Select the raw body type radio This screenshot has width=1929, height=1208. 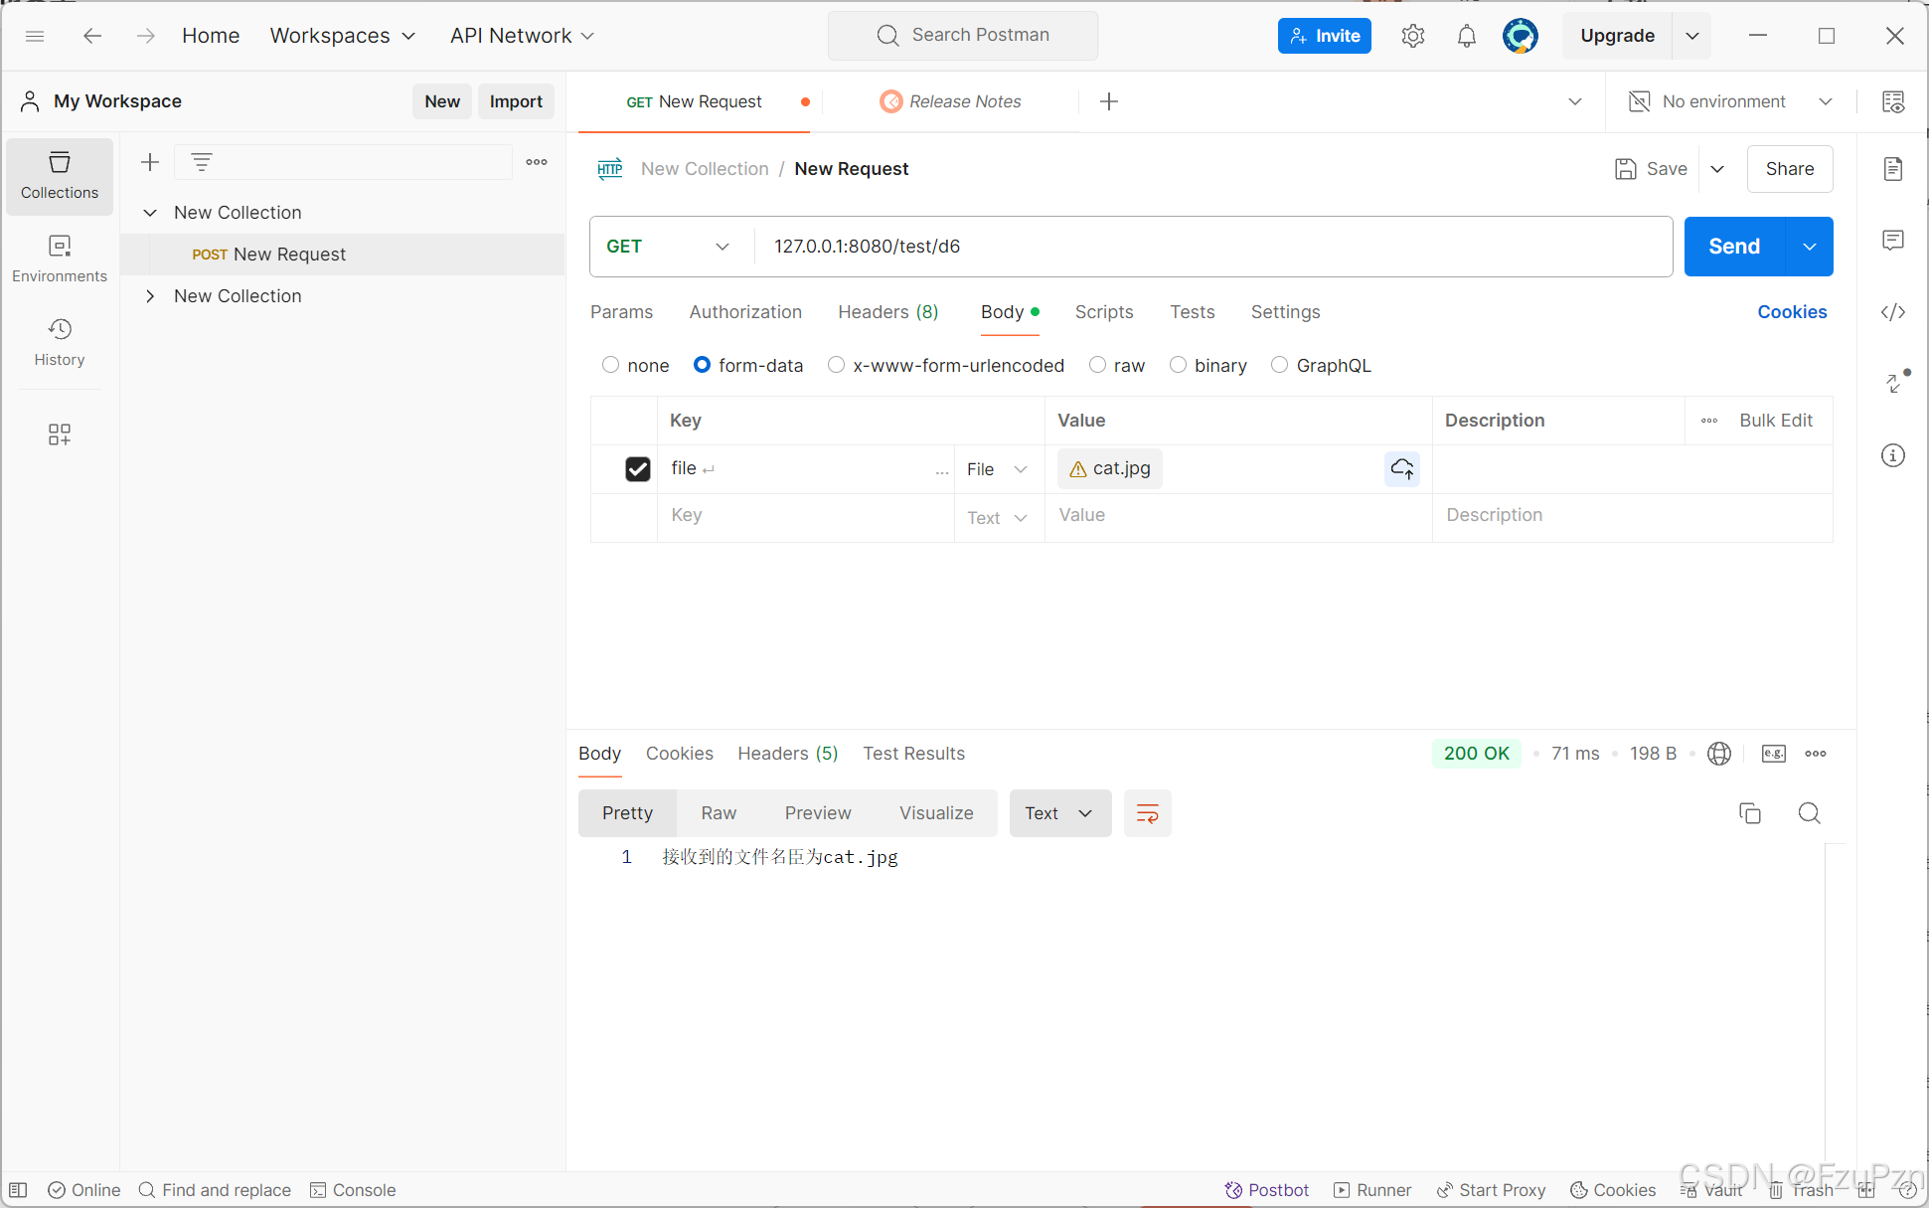coord(1098,365)
